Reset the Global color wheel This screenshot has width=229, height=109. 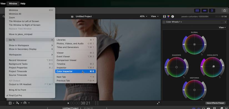pyautogui.click(x=202, y=54)
